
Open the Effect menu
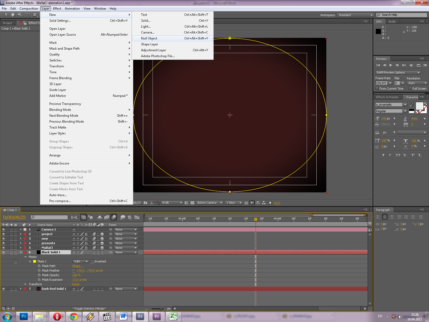tap(57, 9)
